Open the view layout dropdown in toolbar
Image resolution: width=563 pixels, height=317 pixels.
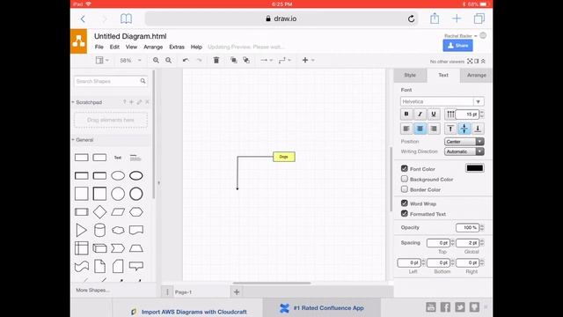tap(102, 60)
